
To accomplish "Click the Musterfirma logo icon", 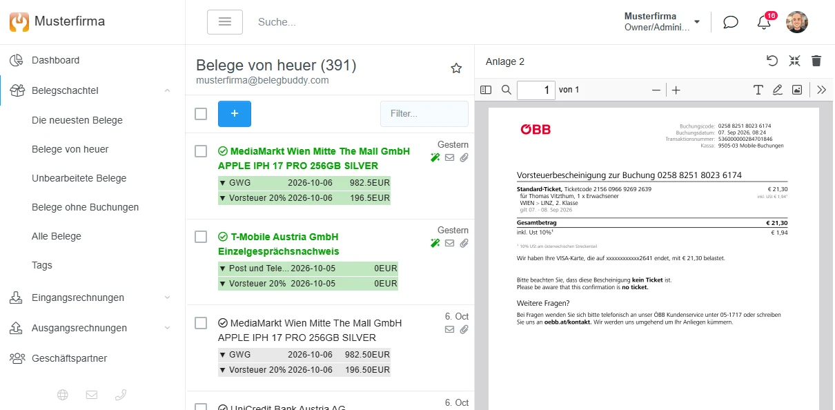I will tap(19, 22).
